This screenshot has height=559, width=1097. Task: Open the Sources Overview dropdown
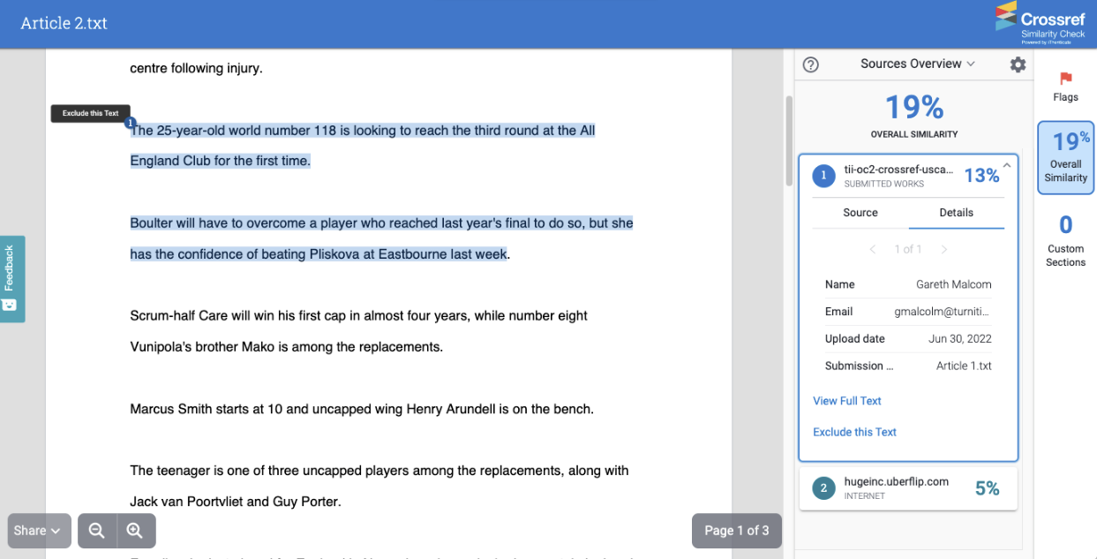pyautogui.click(x=917, y=64)
